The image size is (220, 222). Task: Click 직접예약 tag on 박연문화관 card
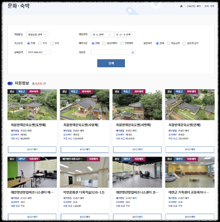93,159
